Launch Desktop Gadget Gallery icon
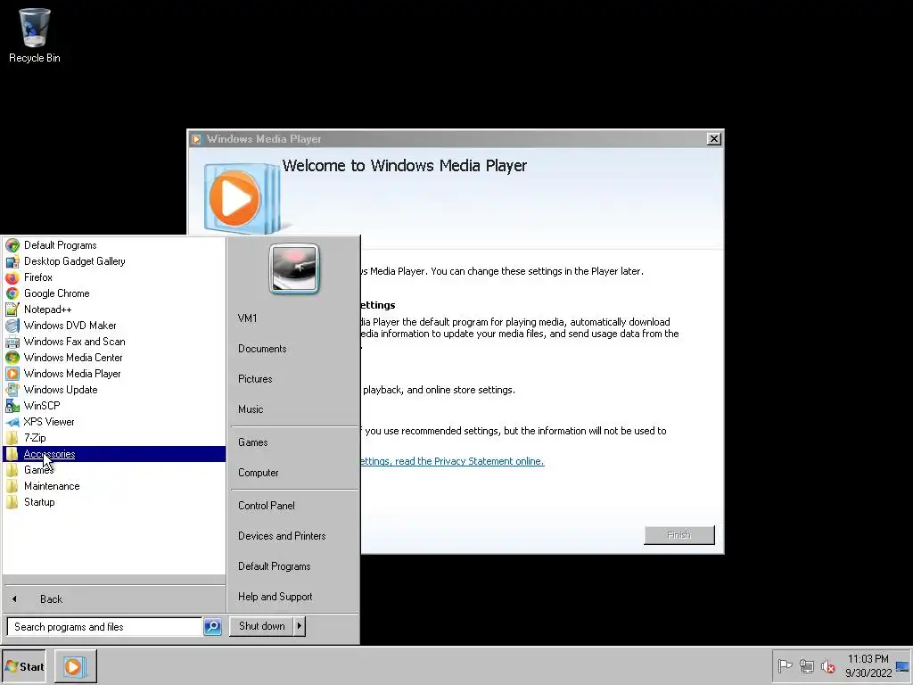913x685 pixels. tap(12, 261)
